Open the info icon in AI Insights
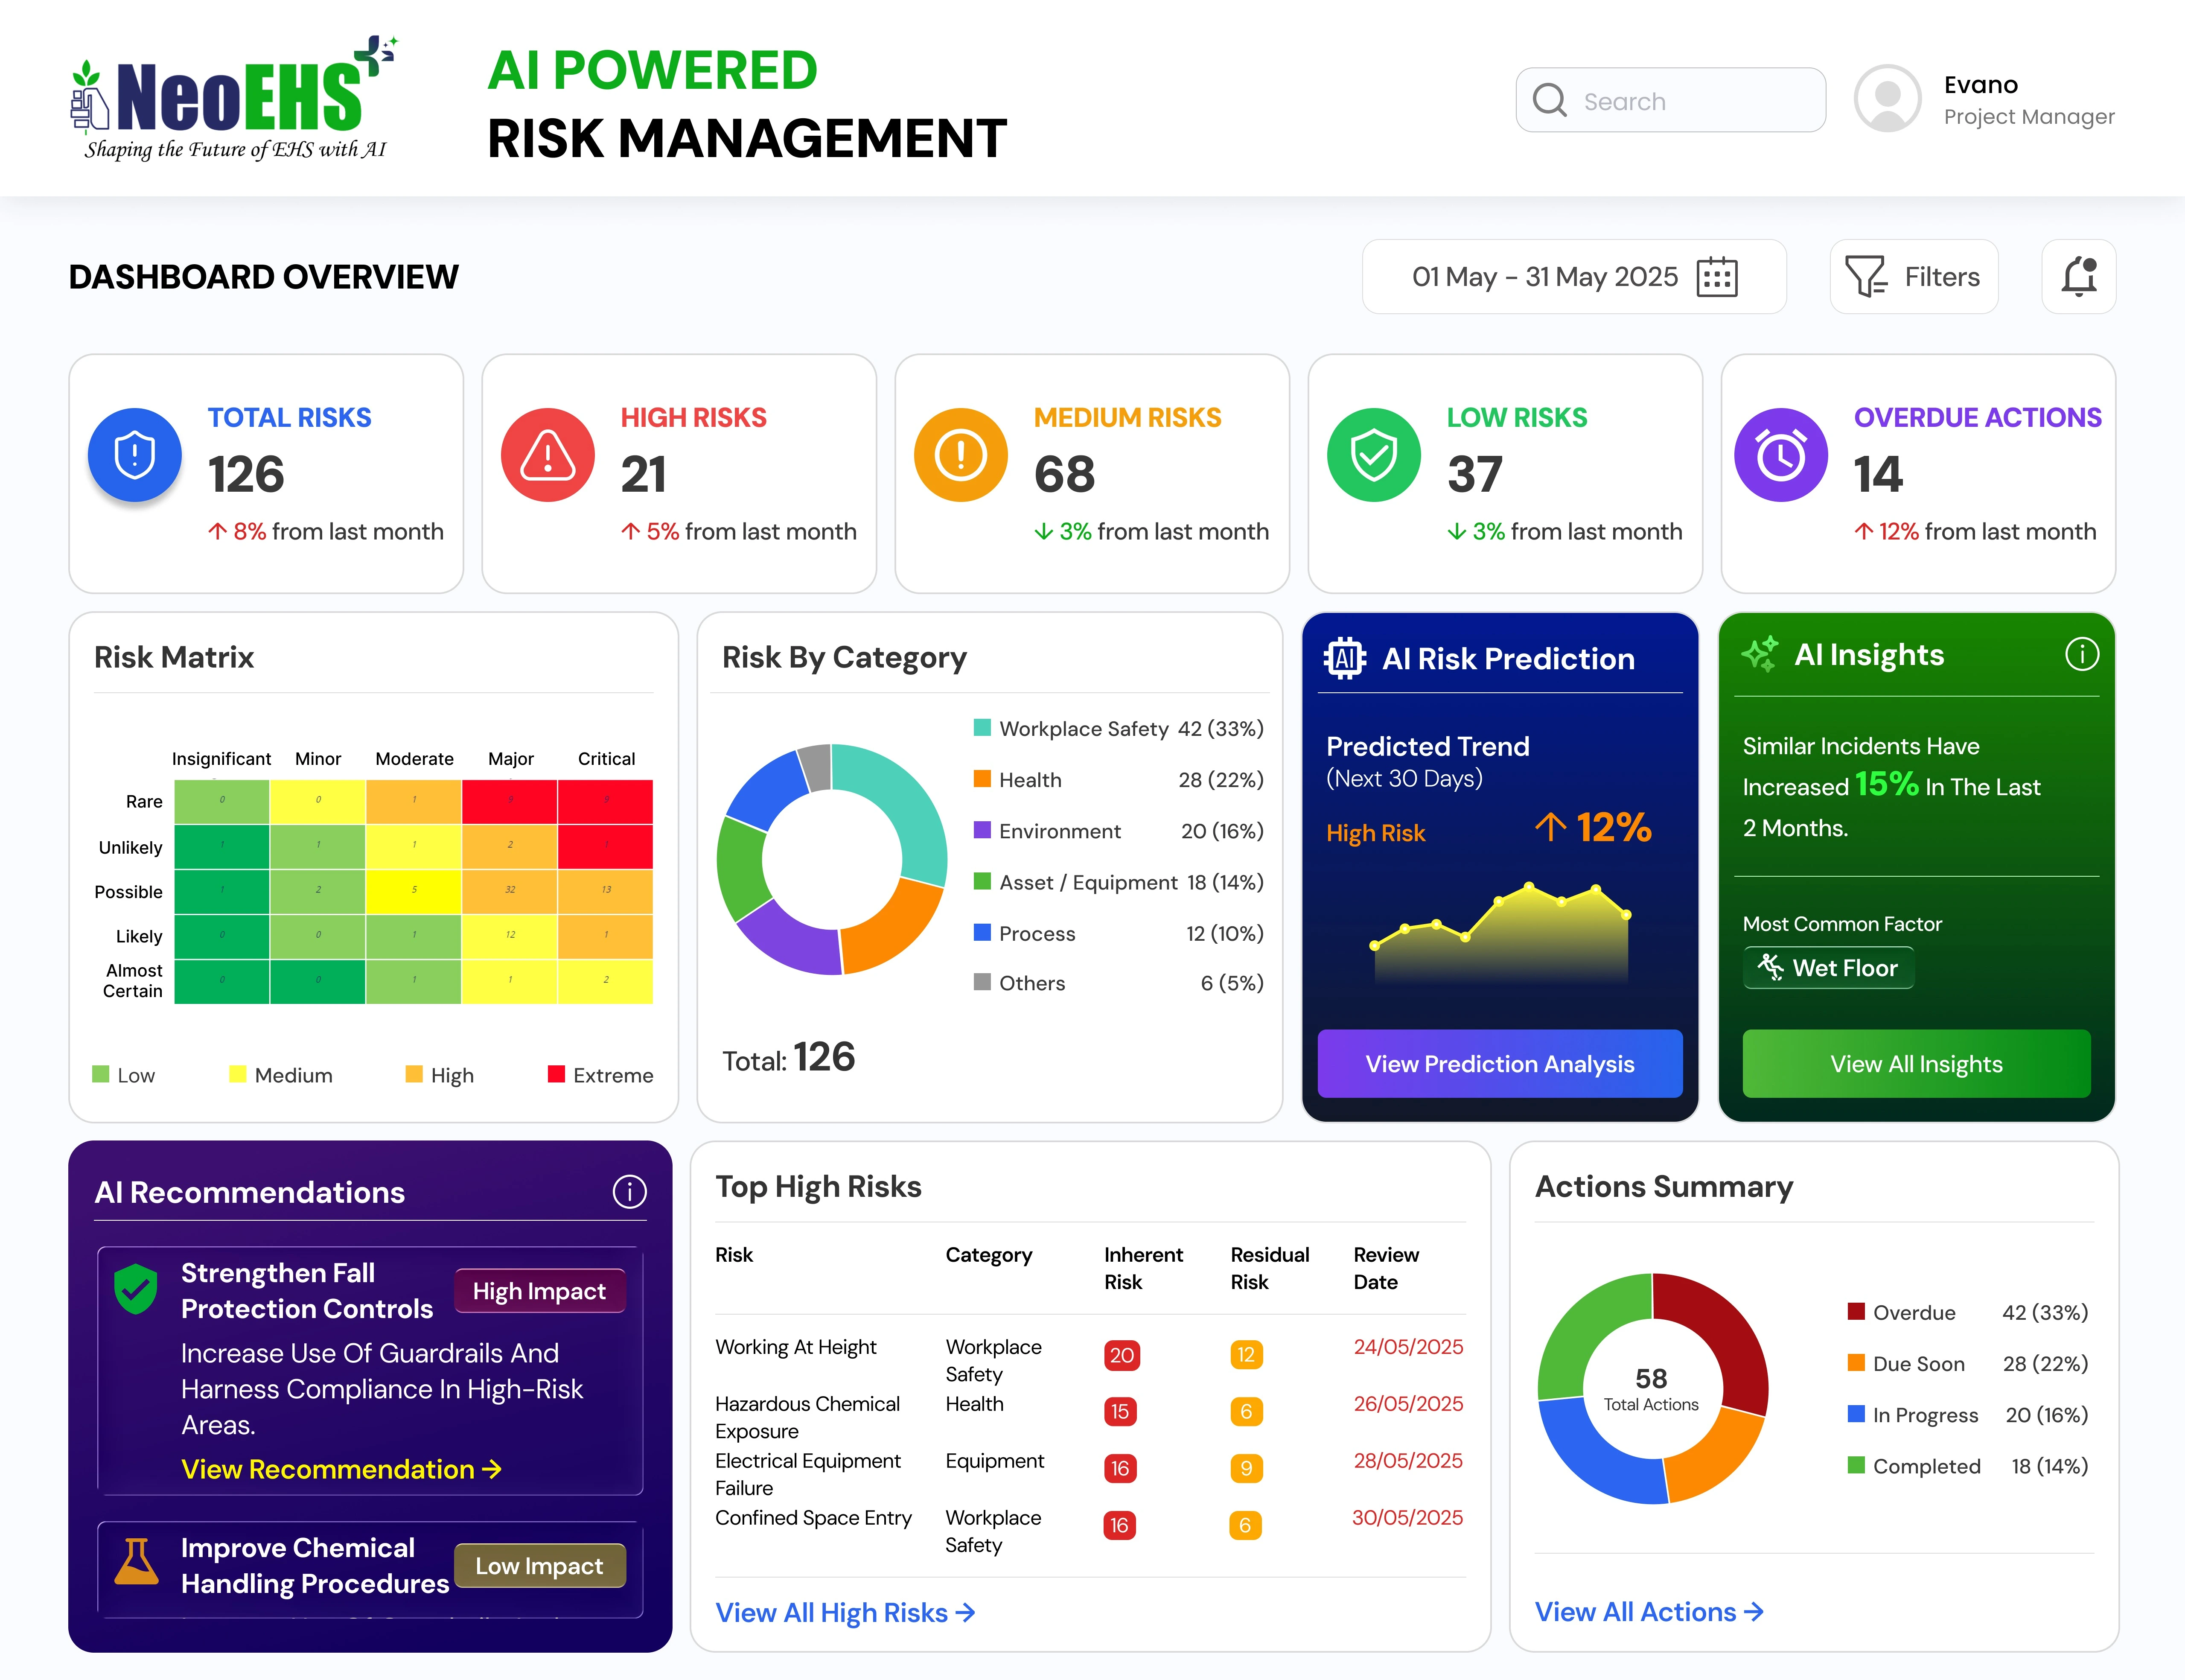Image resolution: width=2185 pixels, height=1680 pixels. pos(2082,654)
